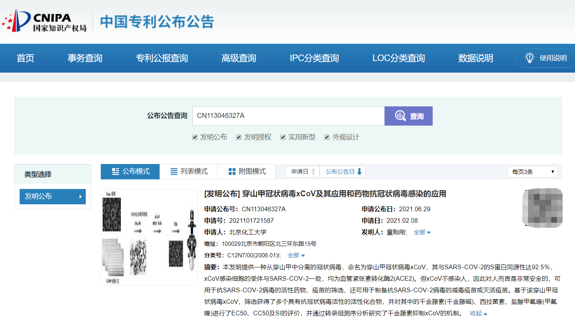Toggle the 发明授权 checkbox
Screen dimensions: 575x323
239,137
